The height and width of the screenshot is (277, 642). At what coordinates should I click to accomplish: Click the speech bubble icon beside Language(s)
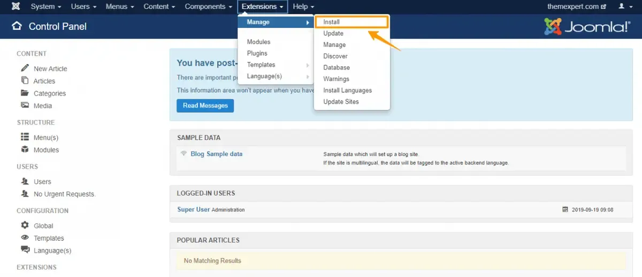coord(25,250)
